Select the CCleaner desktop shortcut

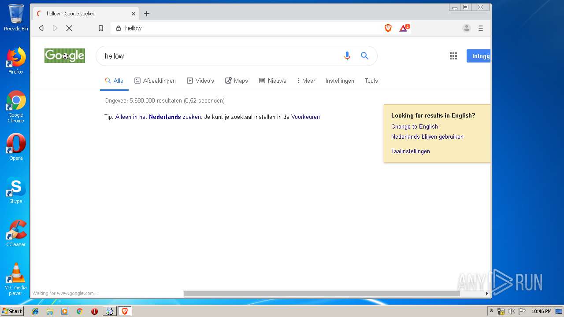click(16, 233)
